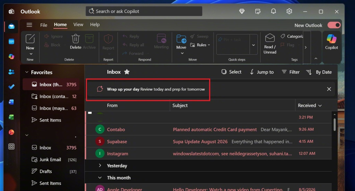The image size is (355, 191).
Task: Open the Apple Developer email
Action: pos(208,188)
